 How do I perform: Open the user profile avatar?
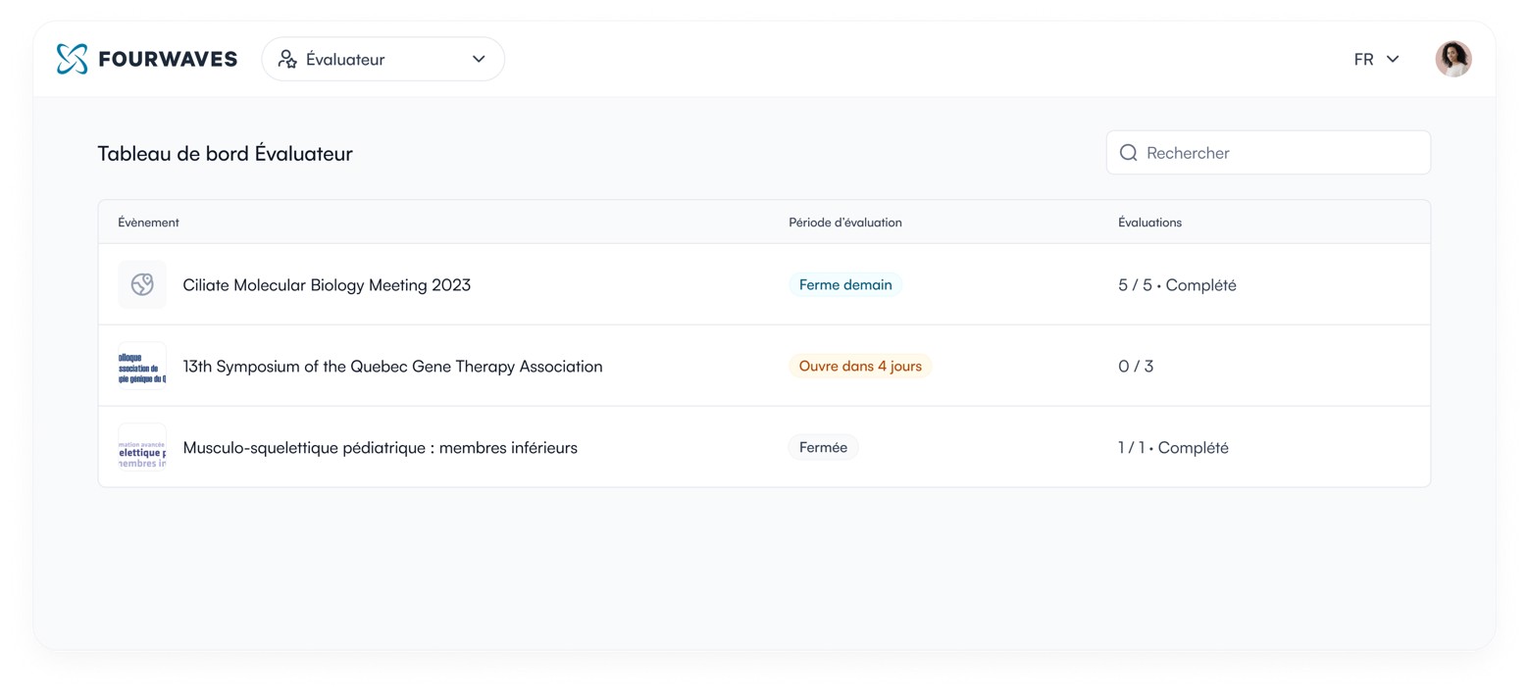click(1453, 59)
